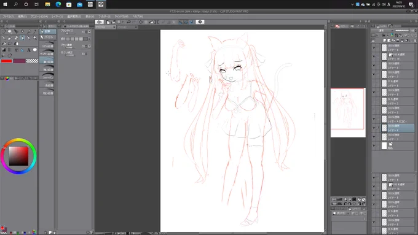
Task: Open the ウィンドウ (Window) menu
Action: coord(121,17)
